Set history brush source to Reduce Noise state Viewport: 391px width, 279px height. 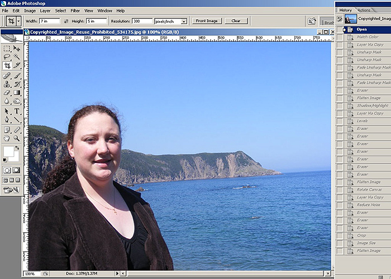tap(340, 205)
